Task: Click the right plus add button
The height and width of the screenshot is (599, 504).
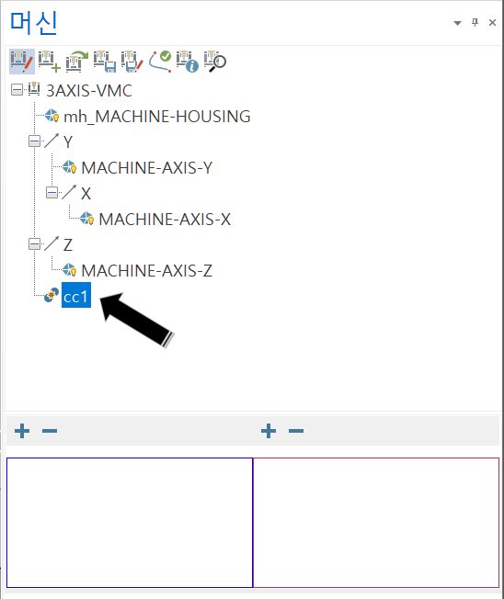Action: click(x=269, y=431)
